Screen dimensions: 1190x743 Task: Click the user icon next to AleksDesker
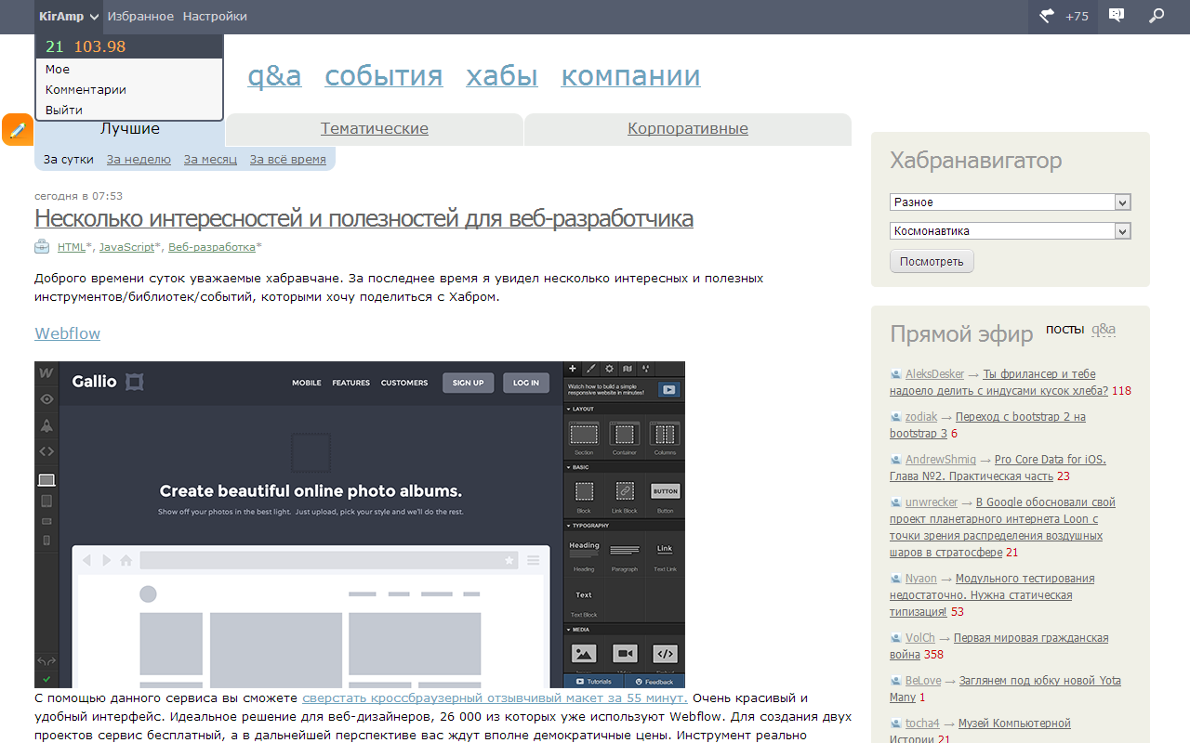pos(896,374)
